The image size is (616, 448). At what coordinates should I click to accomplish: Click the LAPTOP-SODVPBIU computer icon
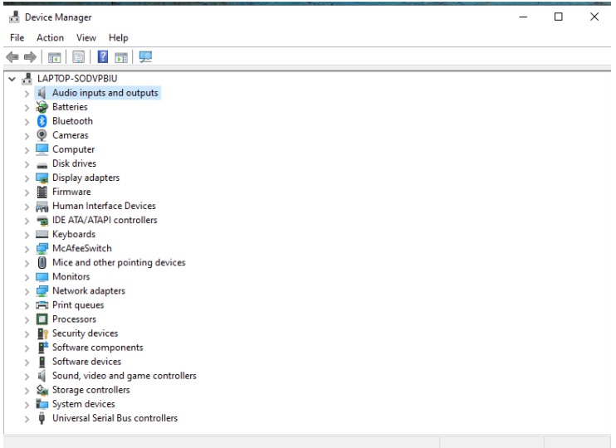[27, 79]
